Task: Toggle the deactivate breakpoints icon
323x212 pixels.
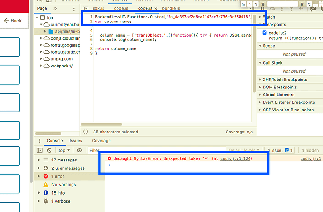Action: 313,8
